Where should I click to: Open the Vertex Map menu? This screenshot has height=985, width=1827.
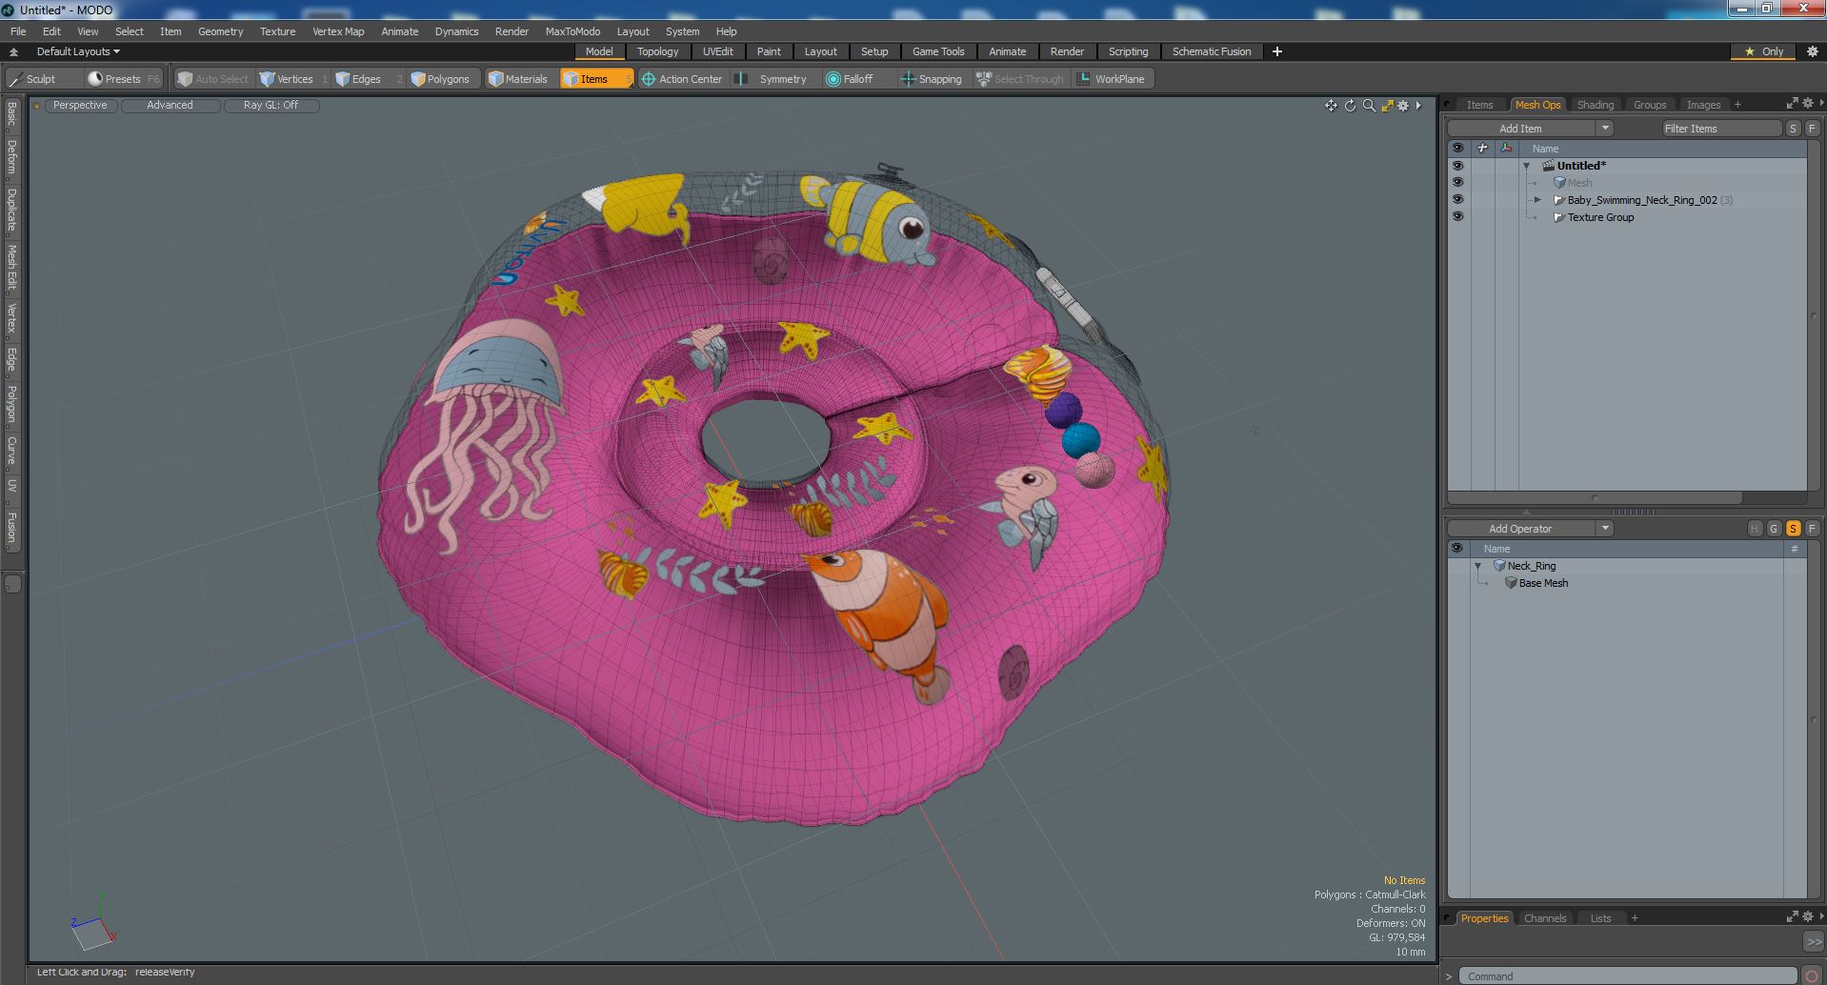pyautogui.click(x=338, y=31)
